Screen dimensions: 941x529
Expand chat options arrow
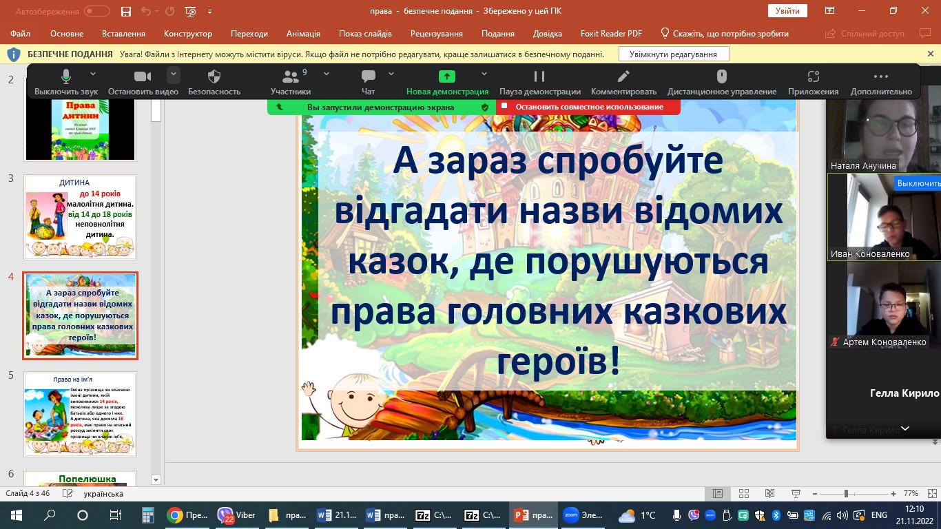[x=391, y=74]
